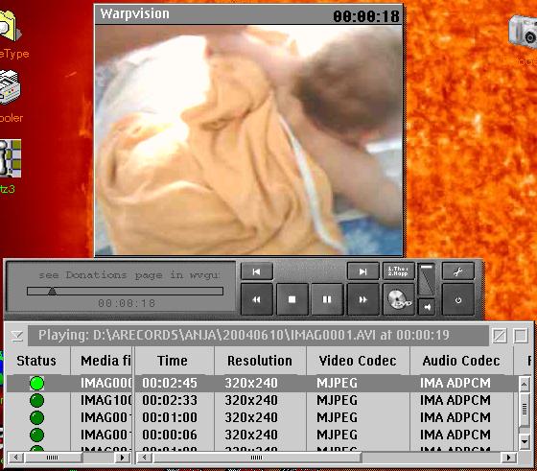Viewport: 537px width, 471px height.
Task: Select the IMAG100 media file entry
Action: 106,400
